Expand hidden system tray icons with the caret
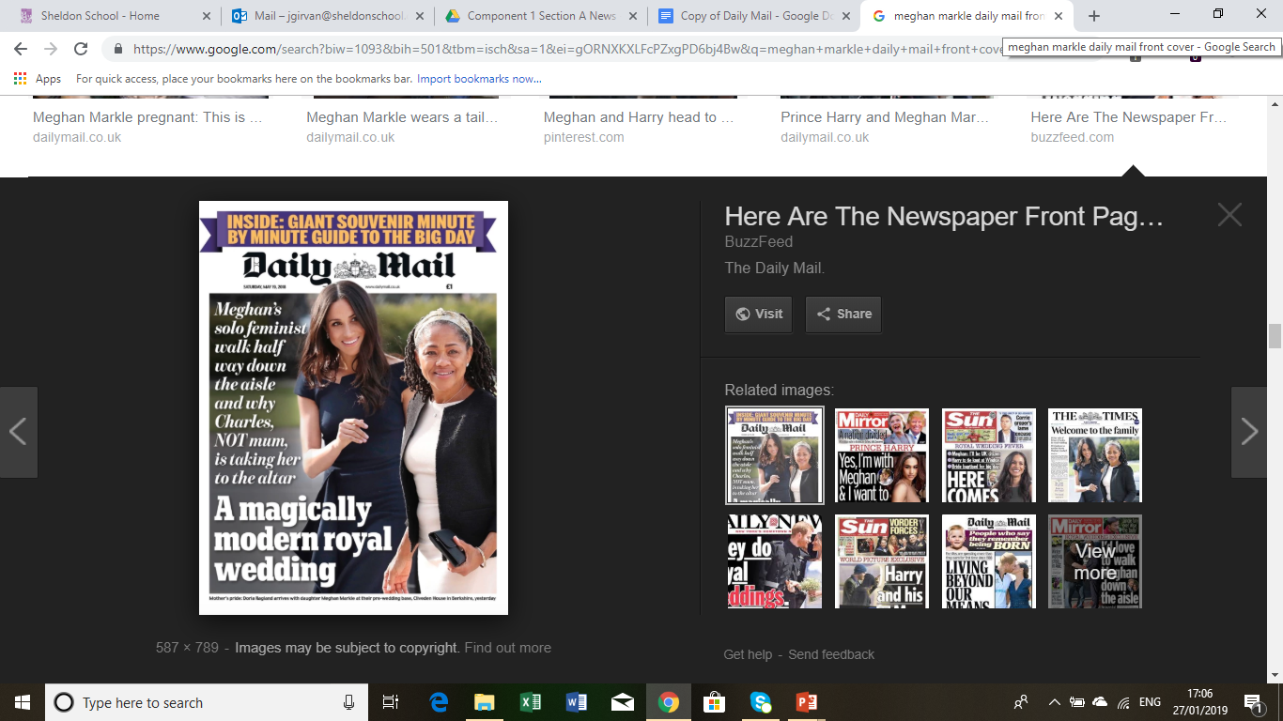 [x=1054, y=702]
